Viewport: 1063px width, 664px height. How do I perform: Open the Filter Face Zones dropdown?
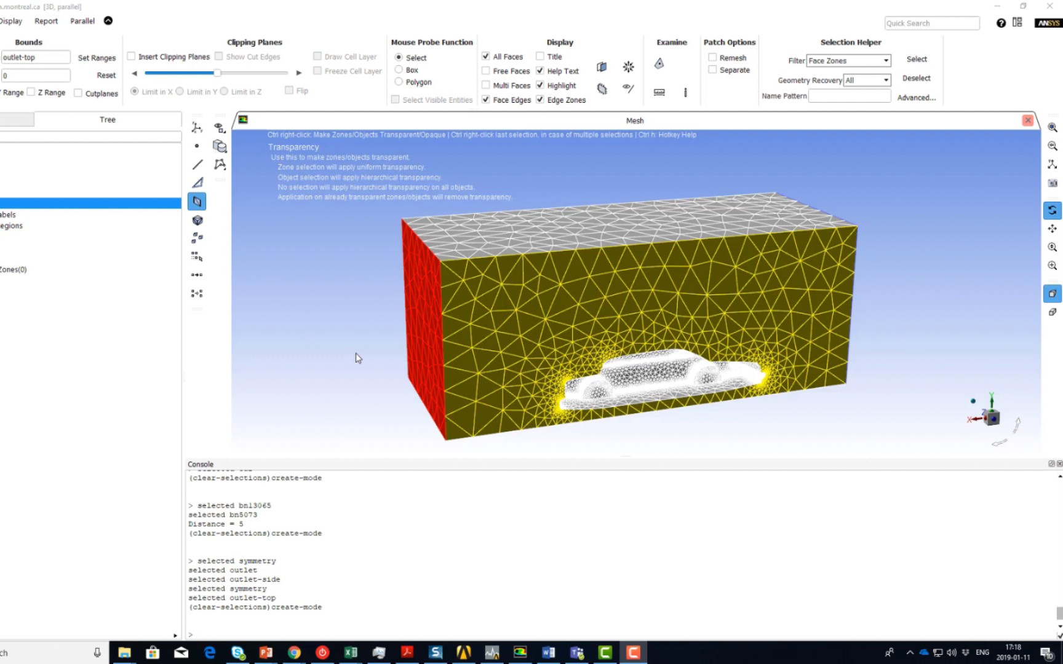(887, 60)
